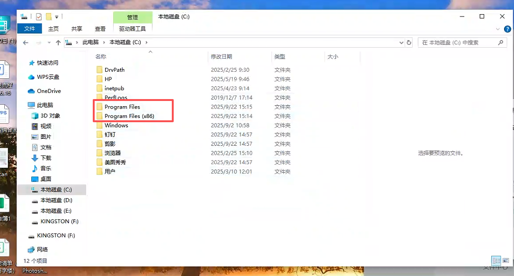Click the Properties icon in quick access toolbar
This screenshot has width=514, height=276.
[39, 17]
